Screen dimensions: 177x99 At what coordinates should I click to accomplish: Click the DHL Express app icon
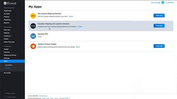pyautogui.click(x=33, y=16)
